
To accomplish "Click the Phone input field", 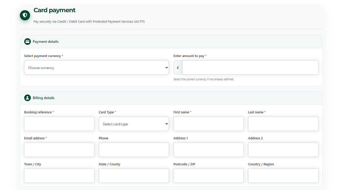I will (x=134, y=150).
